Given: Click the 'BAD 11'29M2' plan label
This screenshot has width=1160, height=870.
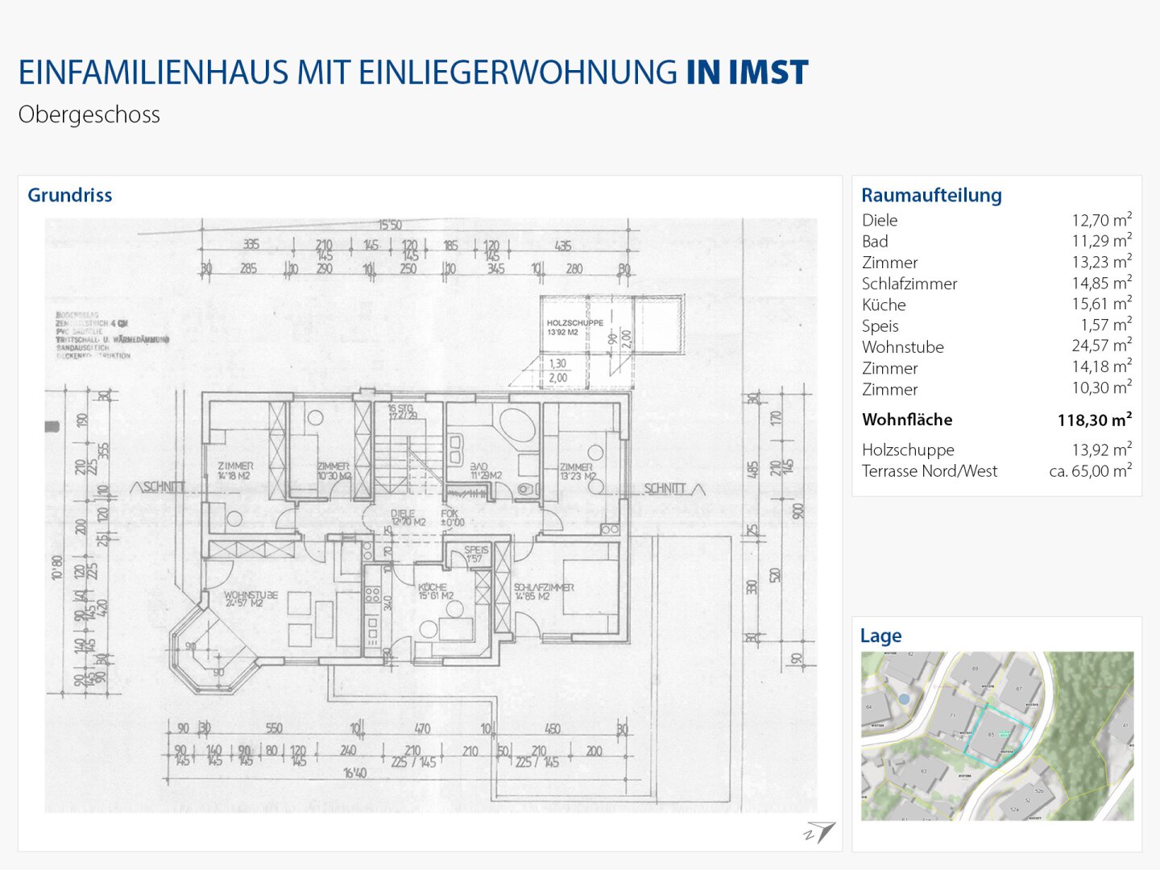Looking at the screenshot, I should [x=486, y=470].
